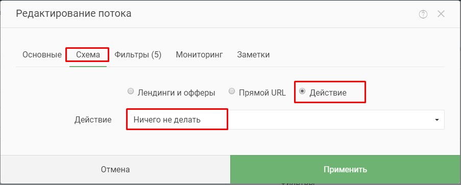Screen dimensions: 461x185
Task: Close the Редактирование потока dialog
Action: [441, 14]
